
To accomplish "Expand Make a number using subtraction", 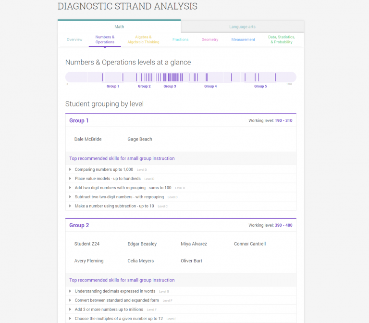I will pos(114,206).
